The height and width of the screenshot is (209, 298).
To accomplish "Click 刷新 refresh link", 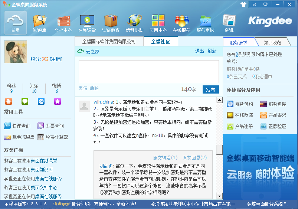I will pos(212,51).
